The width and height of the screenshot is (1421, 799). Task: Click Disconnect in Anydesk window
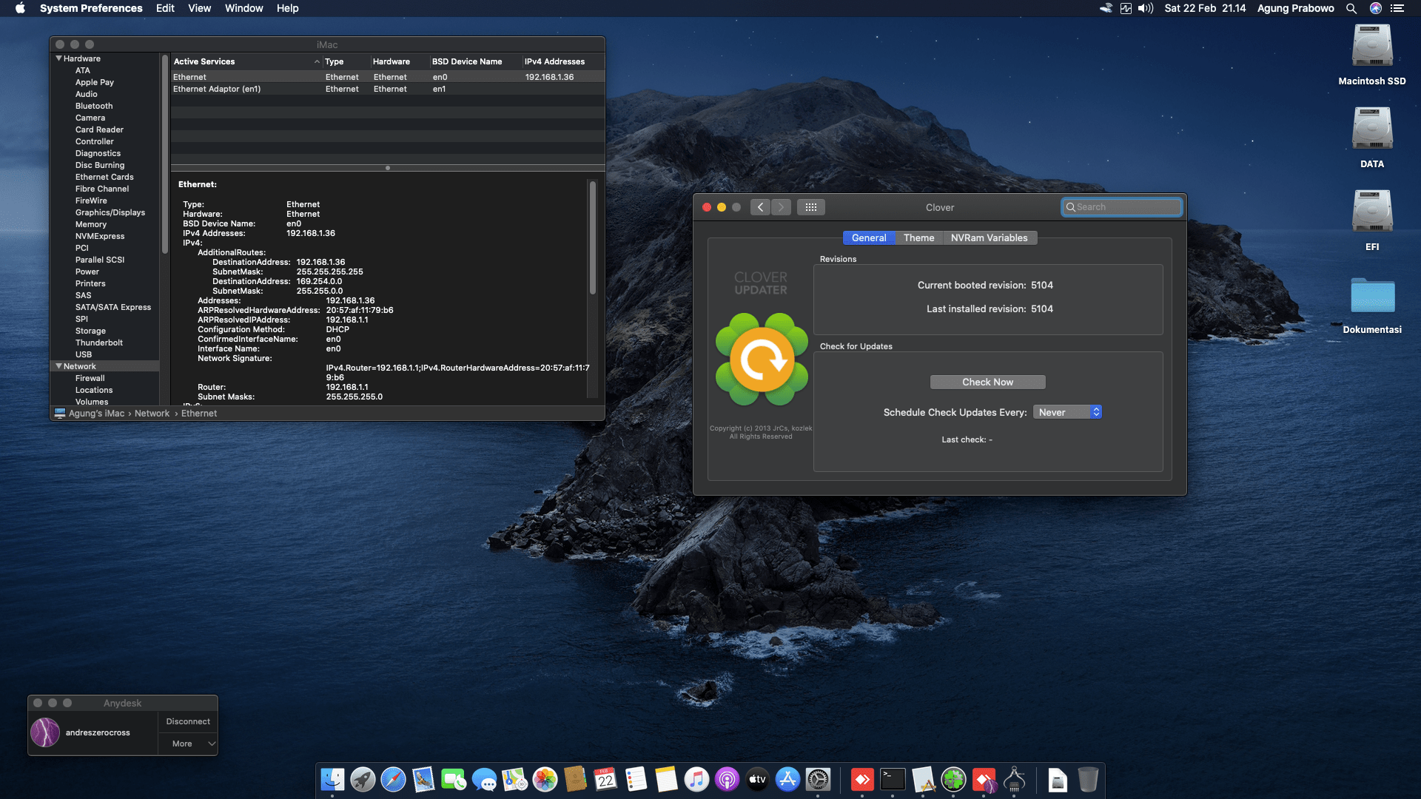tap(188, 721)
